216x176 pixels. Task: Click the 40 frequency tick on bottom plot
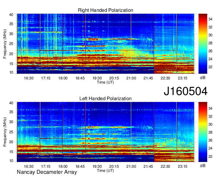11,103
